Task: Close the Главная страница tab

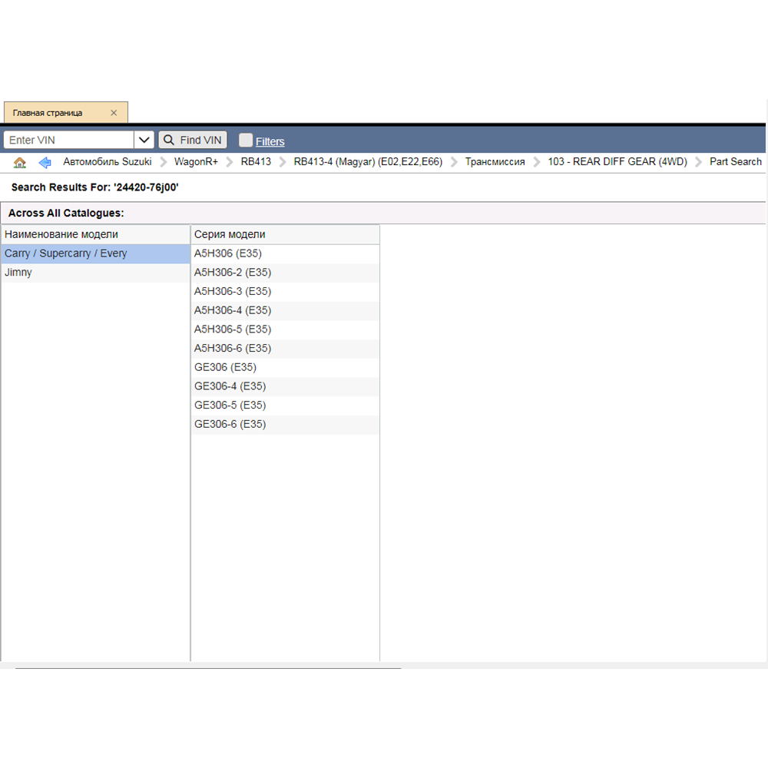Action: [x=114, y=113]
